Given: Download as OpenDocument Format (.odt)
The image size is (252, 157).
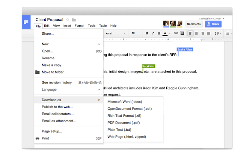Looking at the screenshot, I should click(133, 109).
